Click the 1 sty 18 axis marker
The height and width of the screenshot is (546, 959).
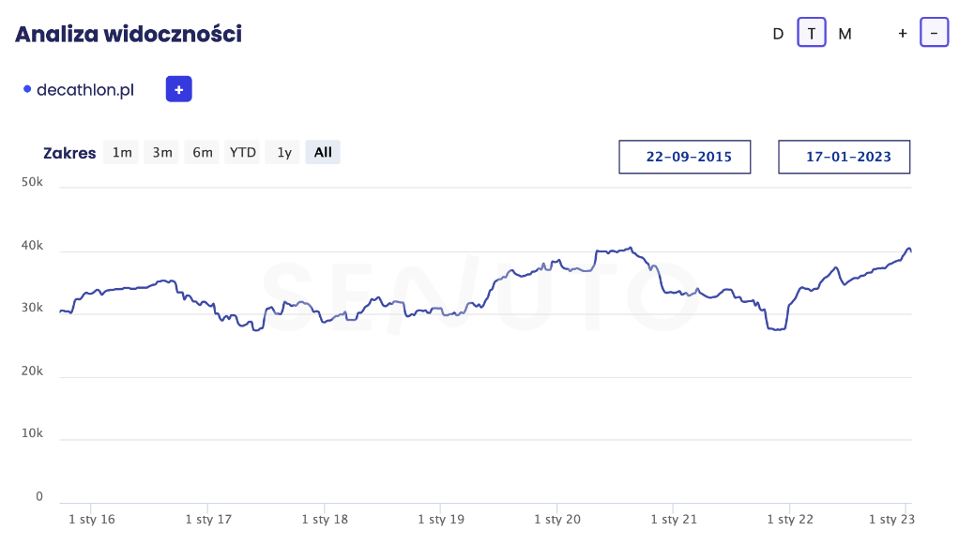(325, 519)
